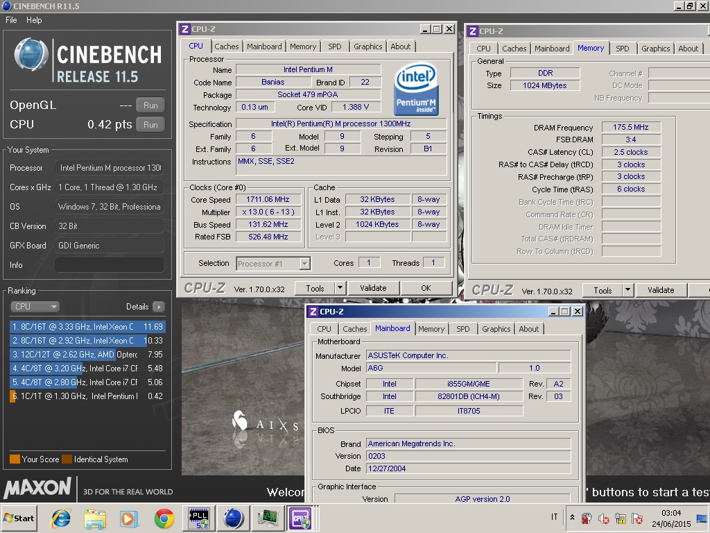
Task: Click the Processor field in Your System
Action: tap(109, 168)
